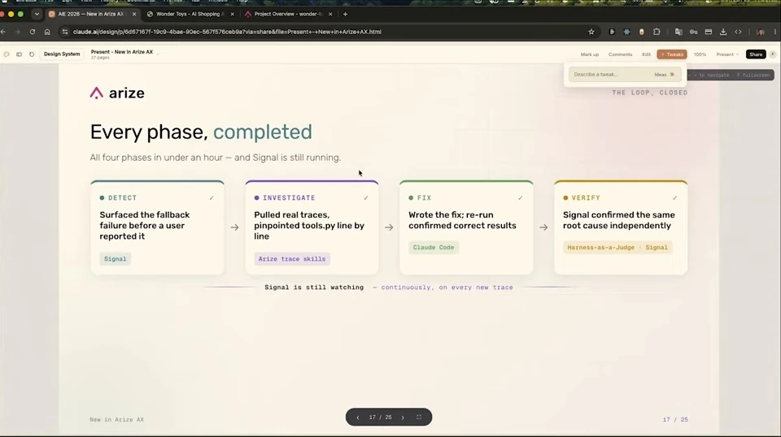Click the Present - New in Arize AX title
This screenshot has width=781, height=437.
click(121, 52)
